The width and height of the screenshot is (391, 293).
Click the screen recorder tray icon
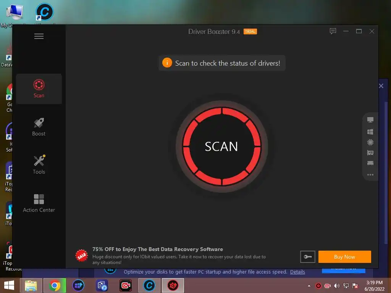[328, 286]
